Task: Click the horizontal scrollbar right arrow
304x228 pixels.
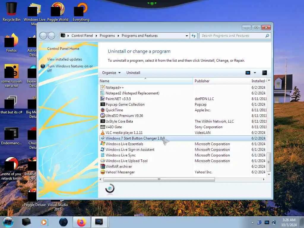Action: 264,180
